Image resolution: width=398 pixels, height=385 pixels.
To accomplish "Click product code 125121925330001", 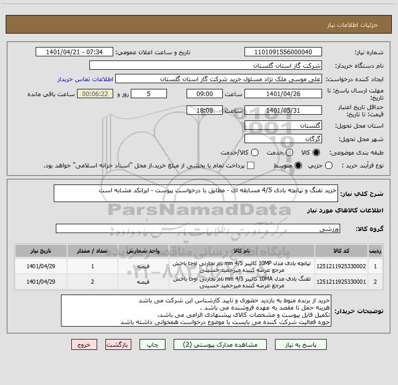I will 341,282.
